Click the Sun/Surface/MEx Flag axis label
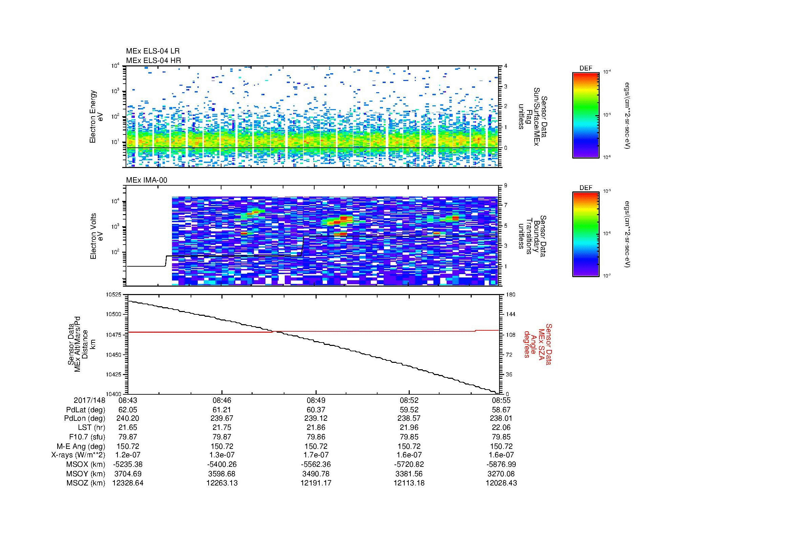Viewport: 792px width, 560px height. [x=533, y=117]
